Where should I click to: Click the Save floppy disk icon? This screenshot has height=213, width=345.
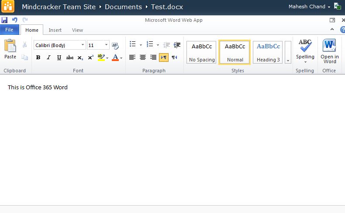pos(4,20)
